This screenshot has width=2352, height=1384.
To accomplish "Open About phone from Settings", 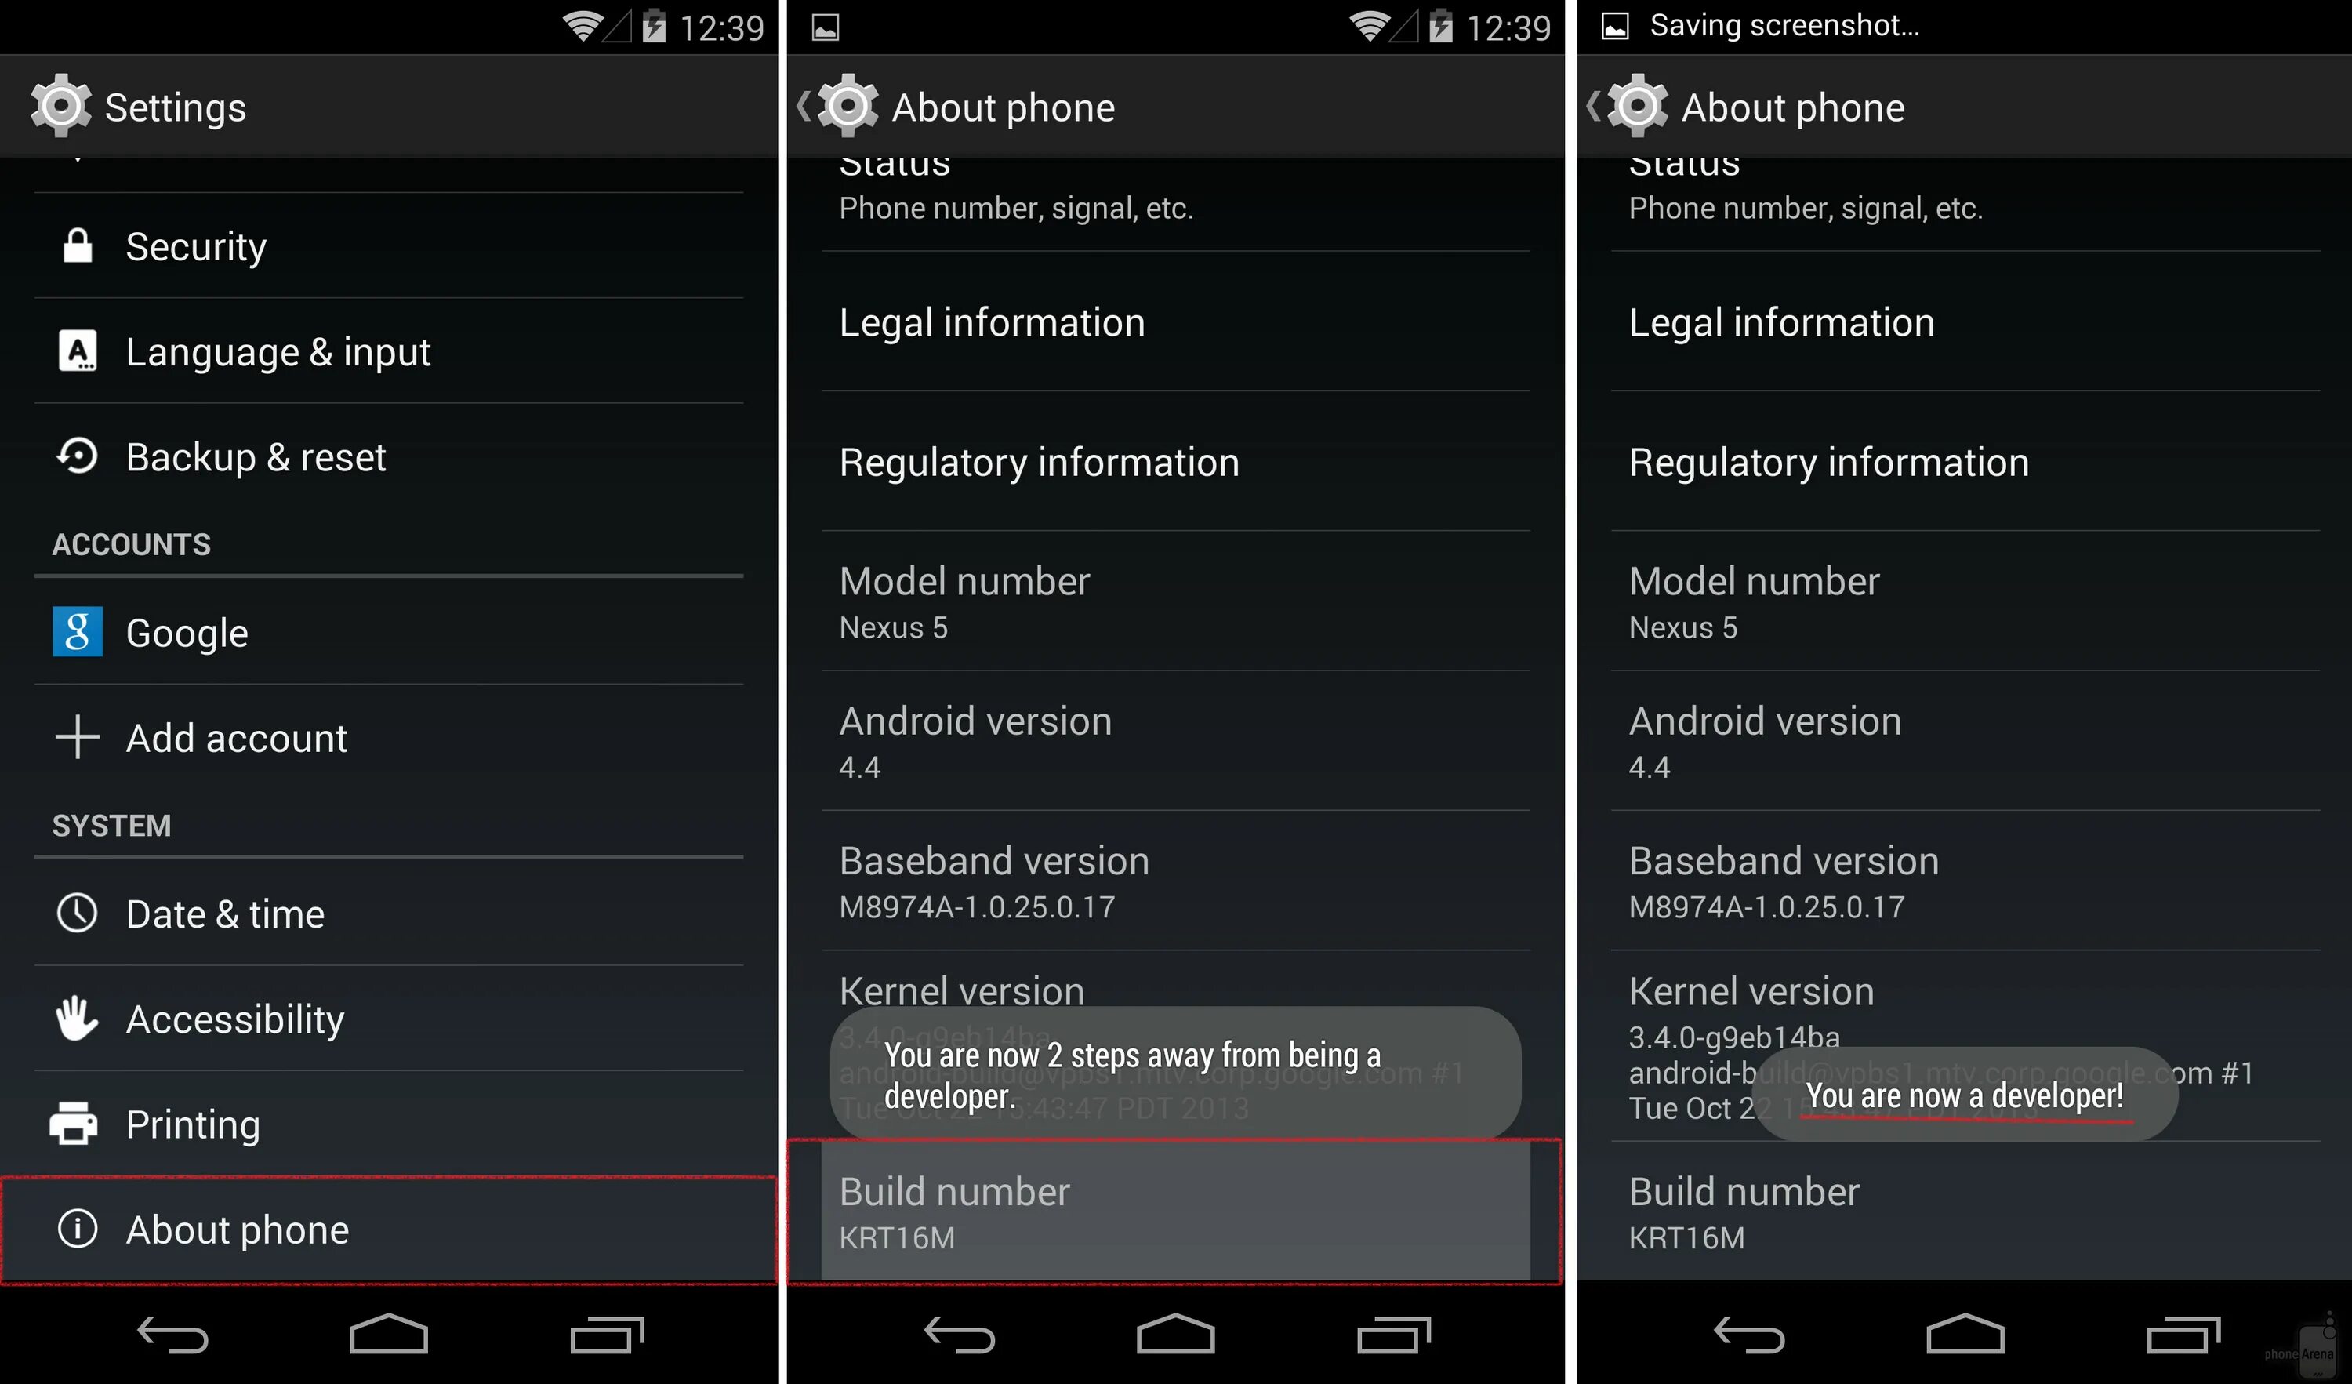I will (x=392, y=1227).
